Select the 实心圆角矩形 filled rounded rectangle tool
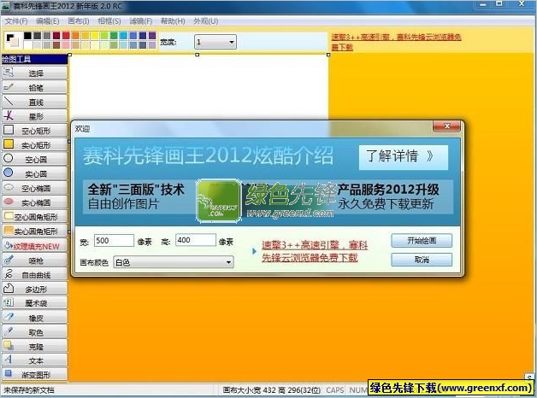 34,231
